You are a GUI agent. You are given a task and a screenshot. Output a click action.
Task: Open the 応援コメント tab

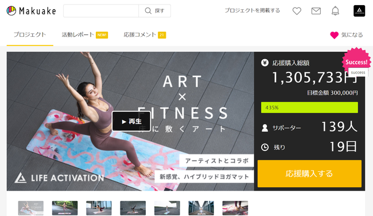145,35
